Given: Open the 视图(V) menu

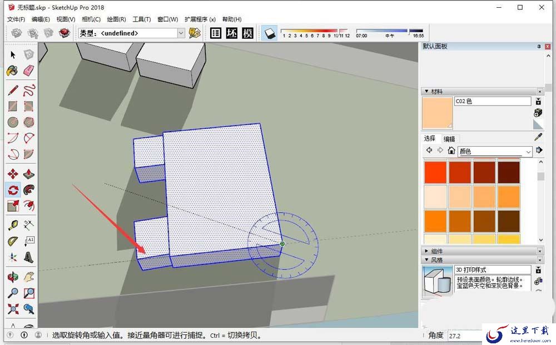Looking at the screenshot, I should point(66,19).
